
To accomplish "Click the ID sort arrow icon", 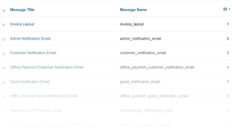I will tap(229, 9).
